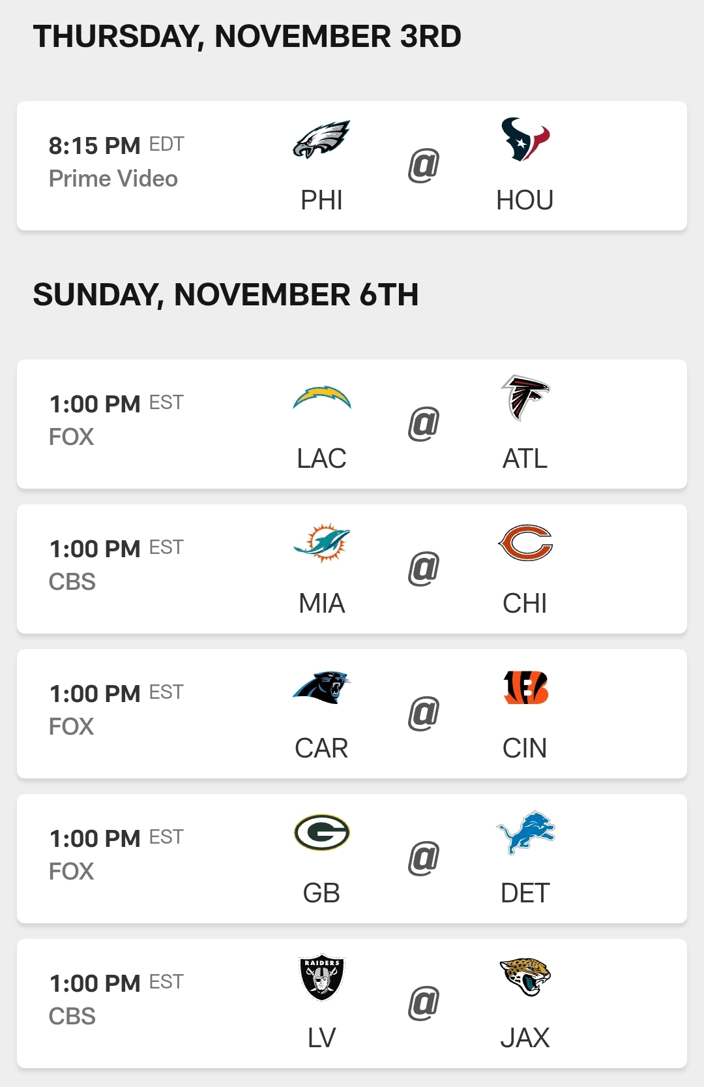Tap the Cincinnati Bengals logo
The height and width of the screenshot is (1087, 704).
tap(525, 687)
